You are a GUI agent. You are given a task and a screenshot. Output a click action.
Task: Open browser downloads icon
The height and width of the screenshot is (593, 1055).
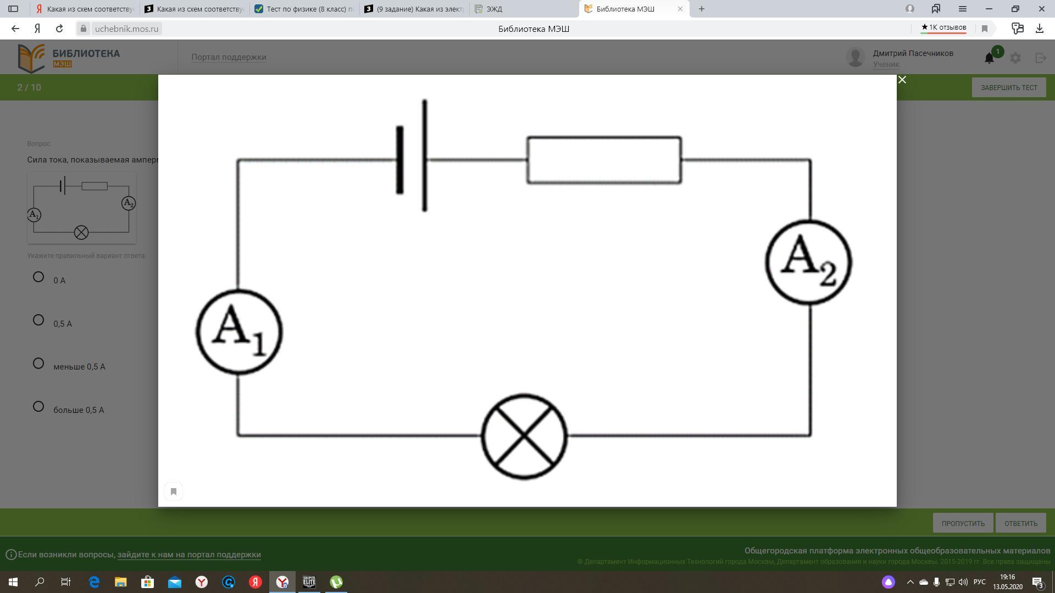click(x=1039, y=29)
